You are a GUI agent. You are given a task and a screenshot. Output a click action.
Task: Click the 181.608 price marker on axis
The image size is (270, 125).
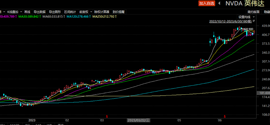pos(263,93)
